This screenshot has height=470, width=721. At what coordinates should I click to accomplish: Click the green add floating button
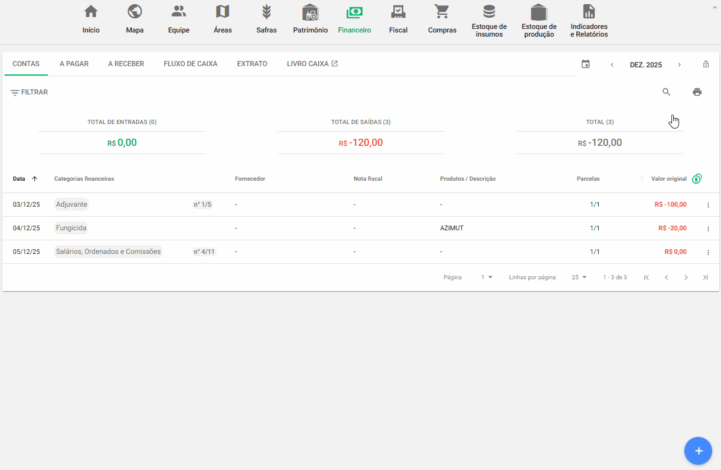(x=699, y=451)
